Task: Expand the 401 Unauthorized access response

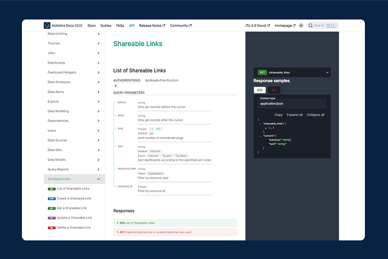Action: [175, 232]
